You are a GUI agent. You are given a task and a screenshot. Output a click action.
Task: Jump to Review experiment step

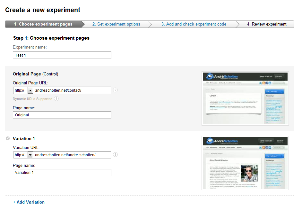(x=266, y=24)
